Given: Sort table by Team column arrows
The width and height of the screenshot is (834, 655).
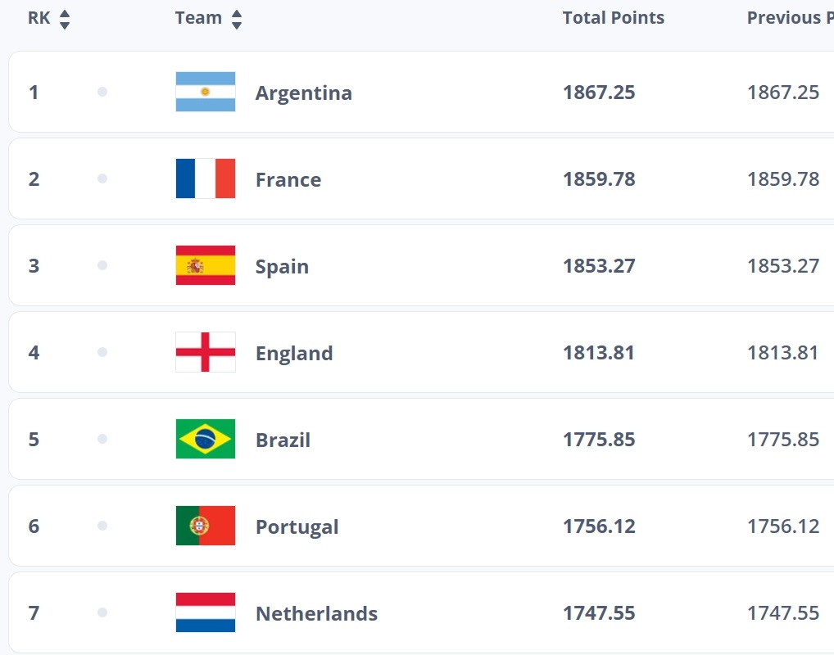Looking at the screenshot, I should pyautogui.click(x=237, y=20).
